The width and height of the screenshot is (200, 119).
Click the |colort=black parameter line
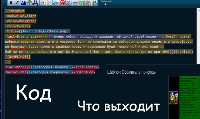(x=18, y=26)
